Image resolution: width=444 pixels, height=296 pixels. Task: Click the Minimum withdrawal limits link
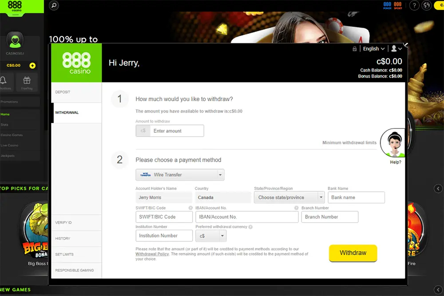[x=349, y=142]
